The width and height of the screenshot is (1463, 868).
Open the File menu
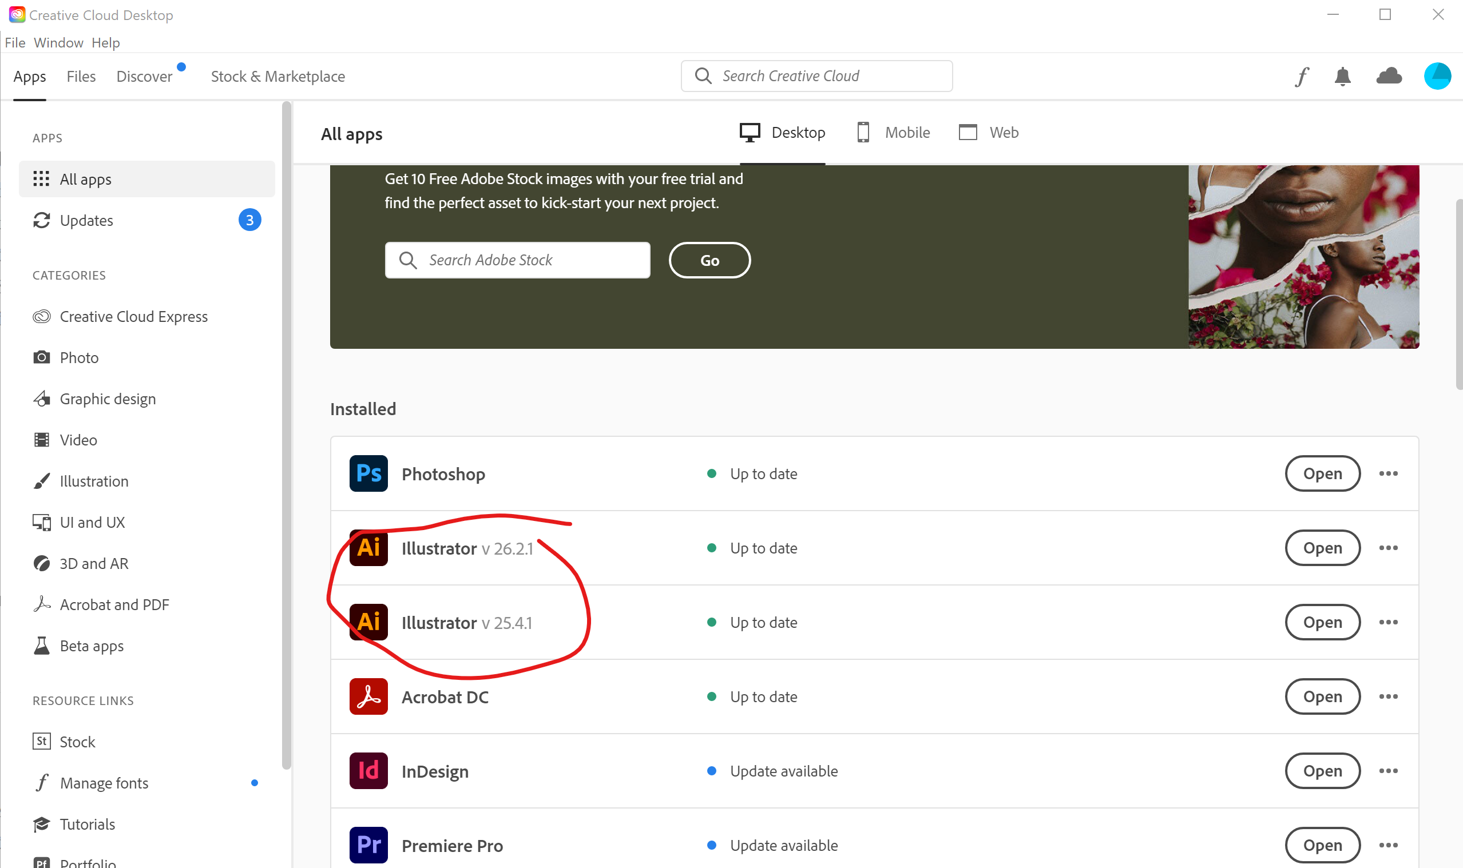(x=15, y=43)
